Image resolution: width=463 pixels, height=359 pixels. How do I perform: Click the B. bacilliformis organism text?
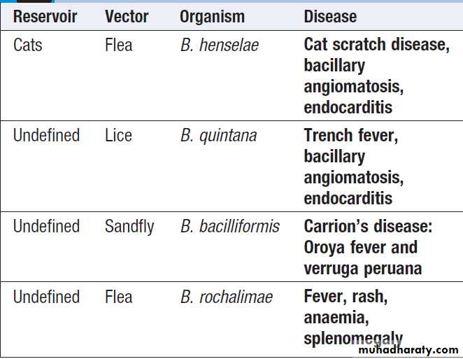[x=229, y=227]
